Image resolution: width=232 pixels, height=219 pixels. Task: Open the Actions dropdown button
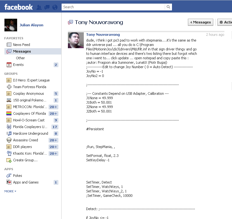click(225, 22)
